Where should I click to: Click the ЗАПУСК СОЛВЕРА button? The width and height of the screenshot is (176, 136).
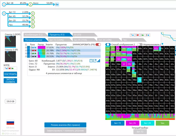pyautogui.click(x=10, y=80)
